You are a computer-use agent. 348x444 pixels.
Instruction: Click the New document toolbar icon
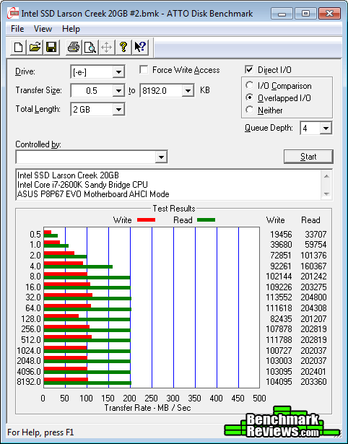18,47
